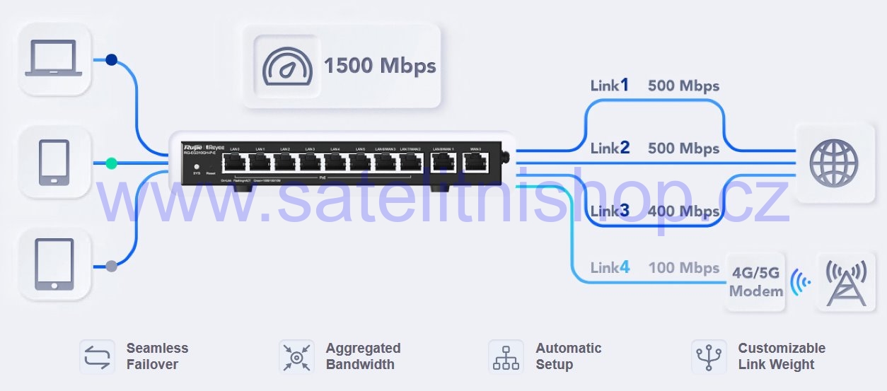Click the tablet device icon
This screenshot has width=887, height=391.
tap(54, 264)
